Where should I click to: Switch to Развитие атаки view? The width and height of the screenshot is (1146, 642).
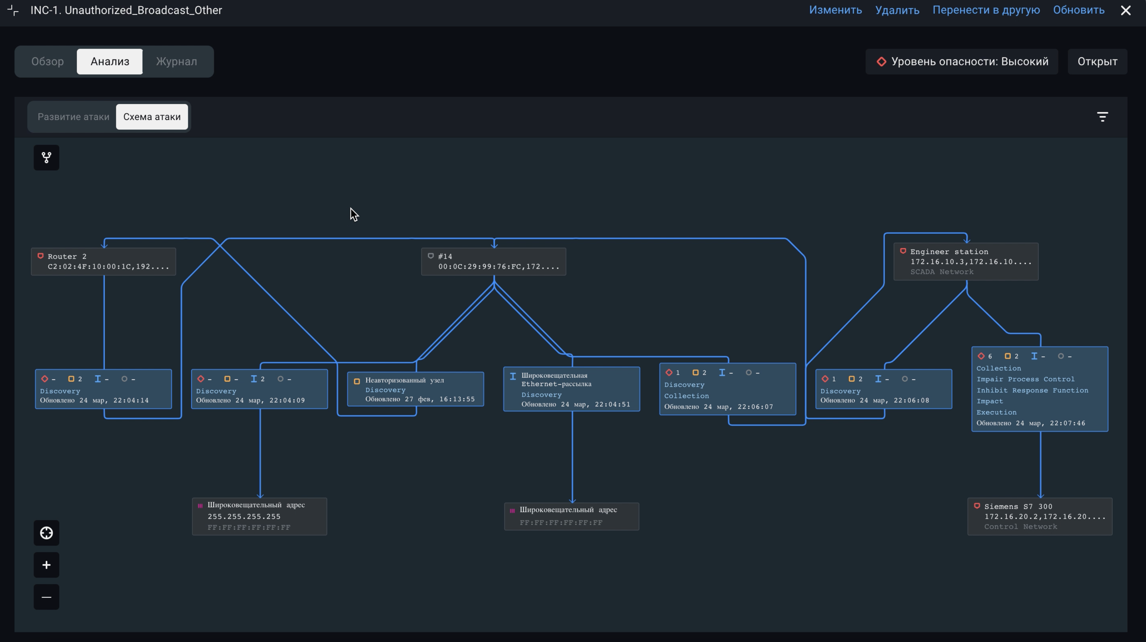(73, 117)
